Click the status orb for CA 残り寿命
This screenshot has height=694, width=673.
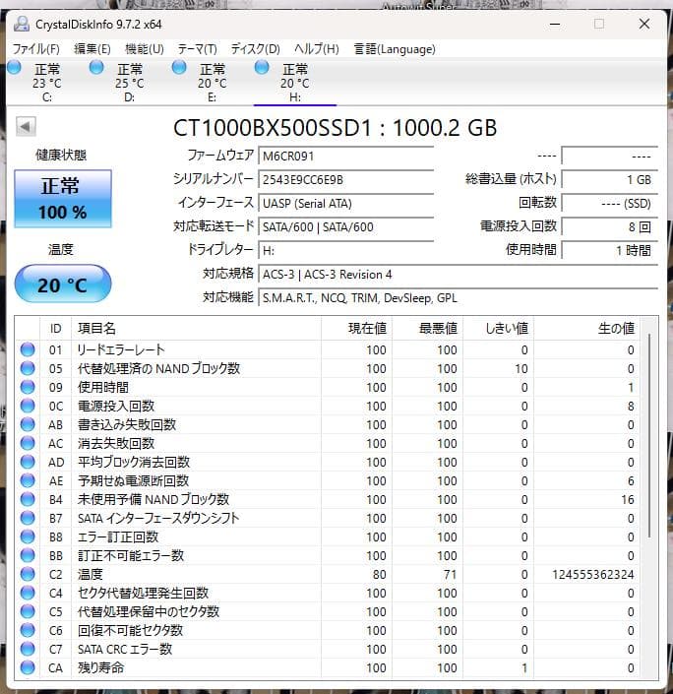pyautogui.click(x=28, y=667)
